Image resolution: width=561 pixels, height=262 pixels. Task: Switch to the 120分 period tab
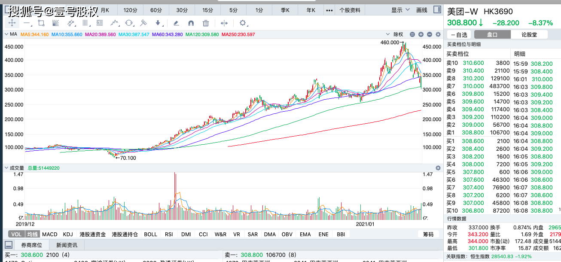(130, 10)
